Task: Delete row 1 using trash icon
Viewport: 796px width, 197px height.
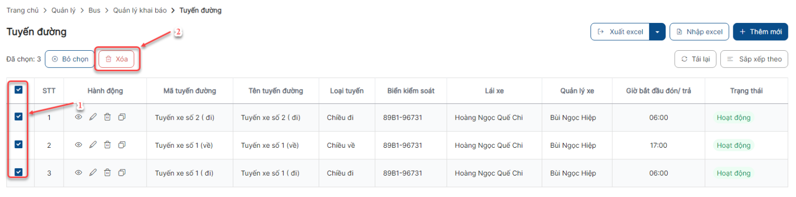Action: pyautogui.click(x=107, y=117)
